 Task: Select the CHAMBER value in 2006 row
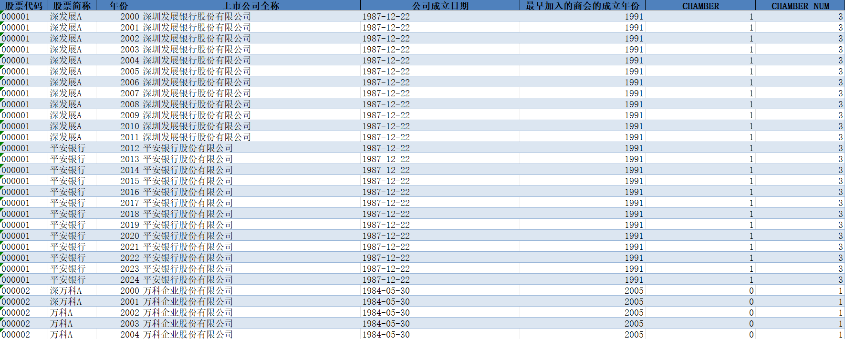pyautogui.click(x=751, y=82)
